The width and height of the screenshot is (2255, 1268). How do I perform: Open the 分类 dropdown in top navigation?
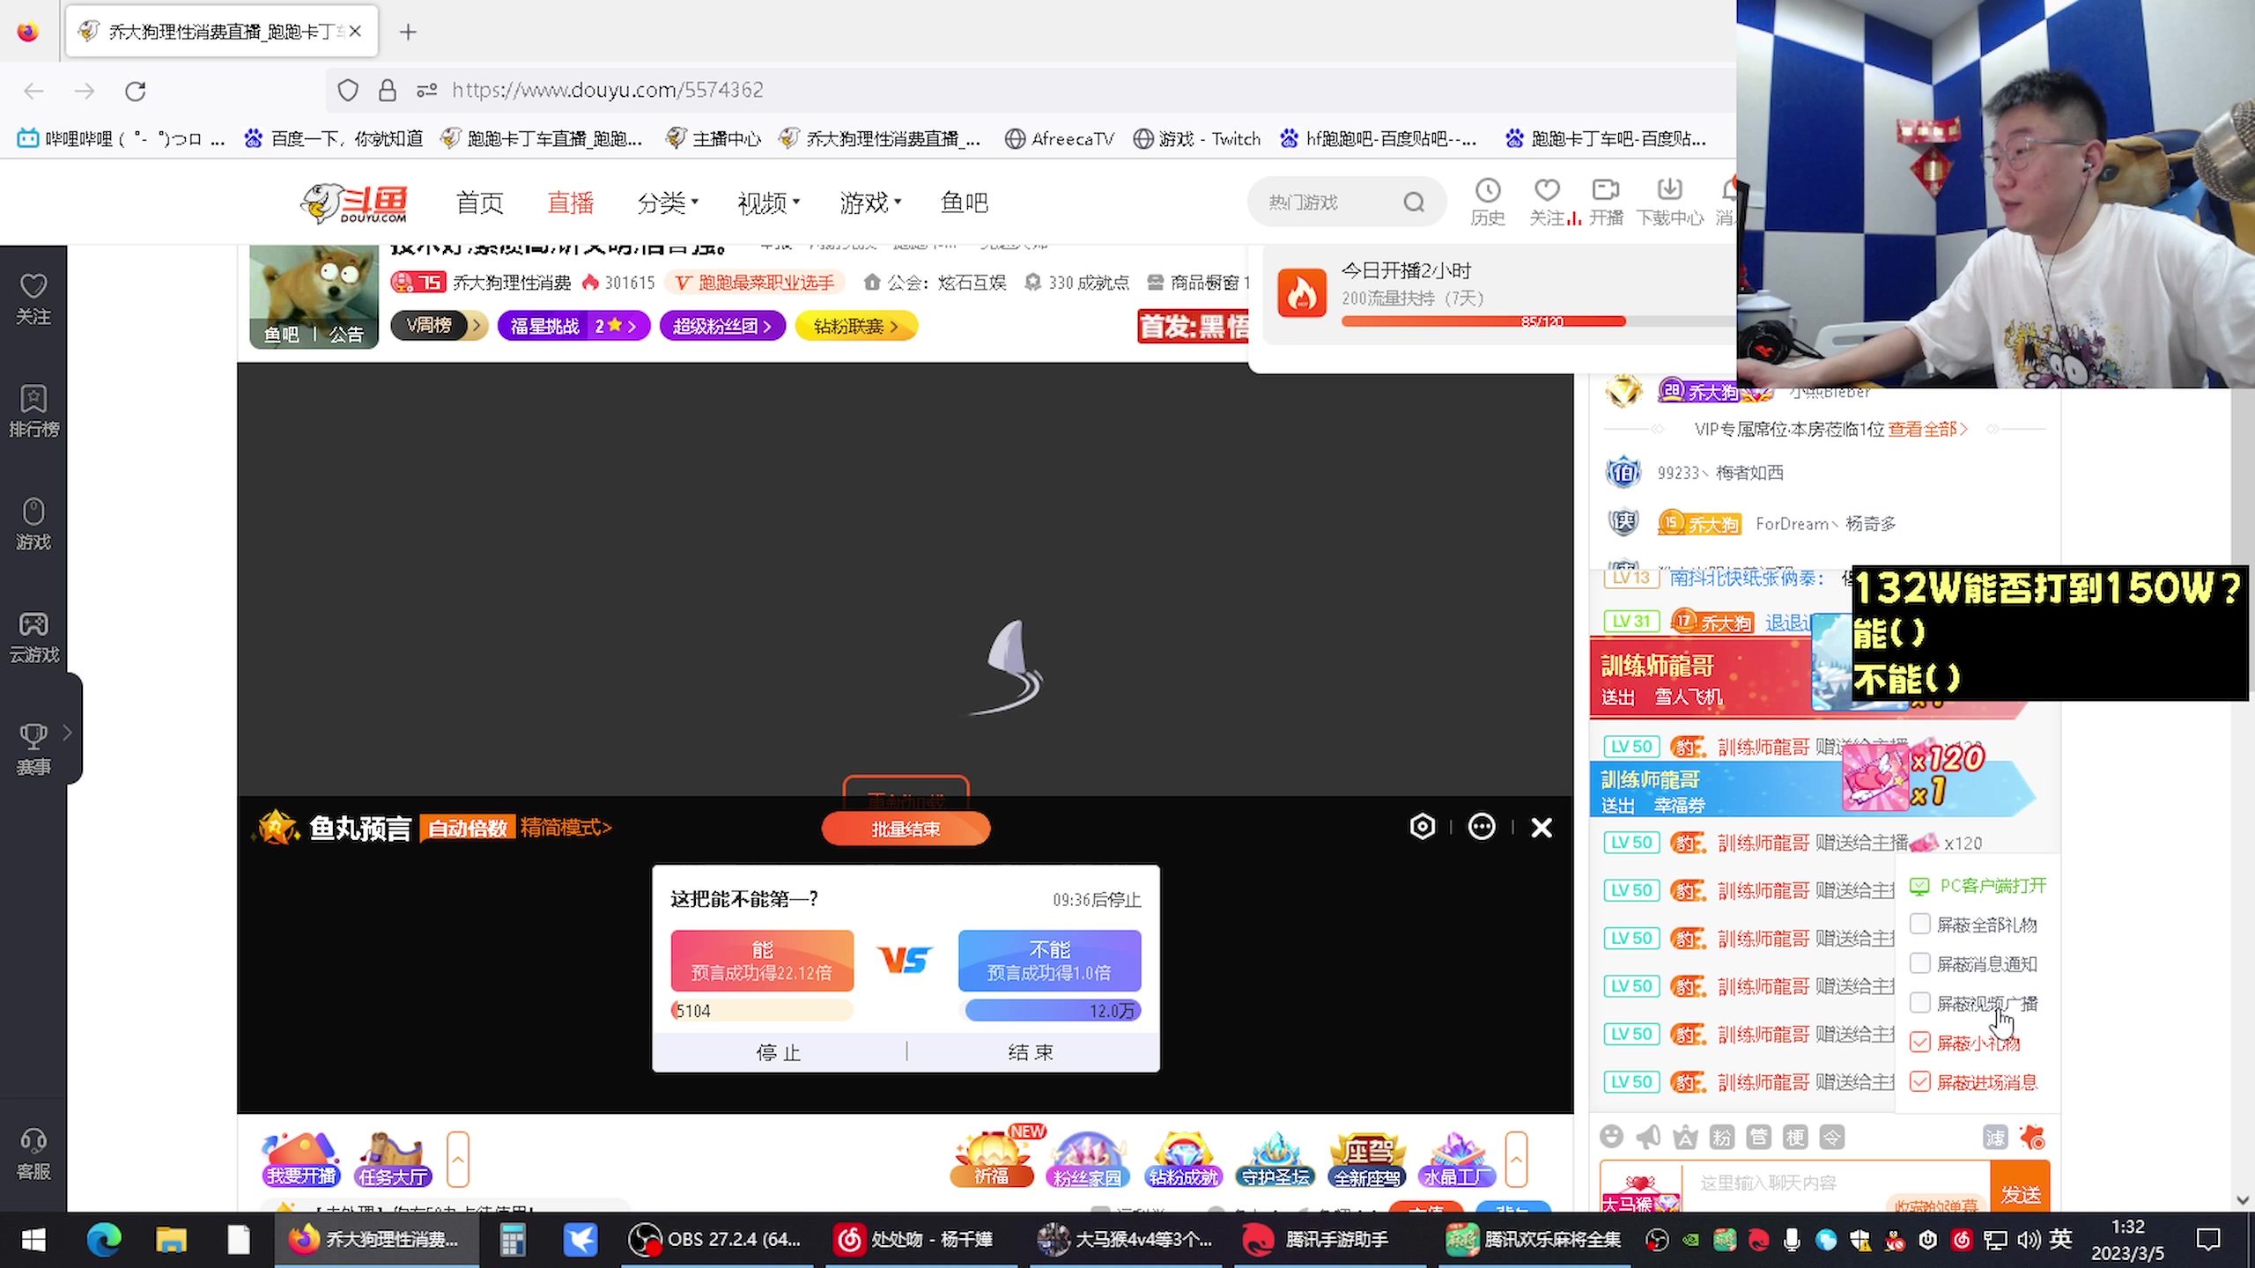(x=668, y=202)
